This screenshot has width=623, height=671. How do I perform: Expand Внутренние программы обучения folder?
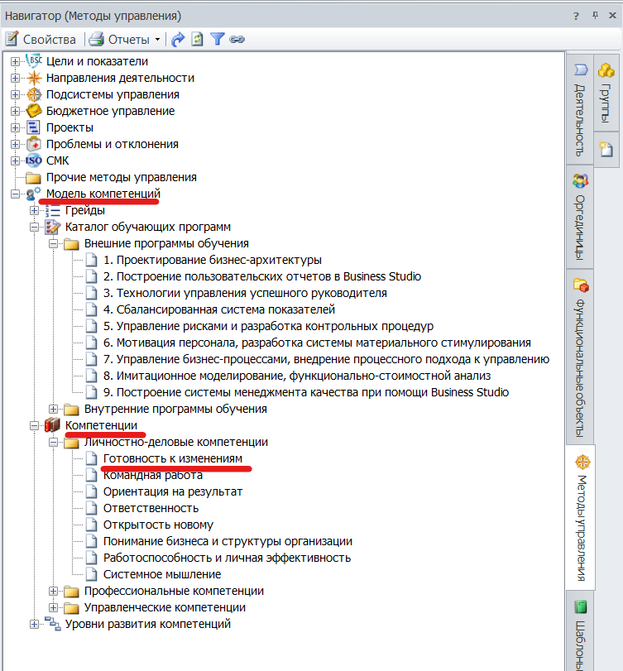pyautogui.click(x=54, y=409)
